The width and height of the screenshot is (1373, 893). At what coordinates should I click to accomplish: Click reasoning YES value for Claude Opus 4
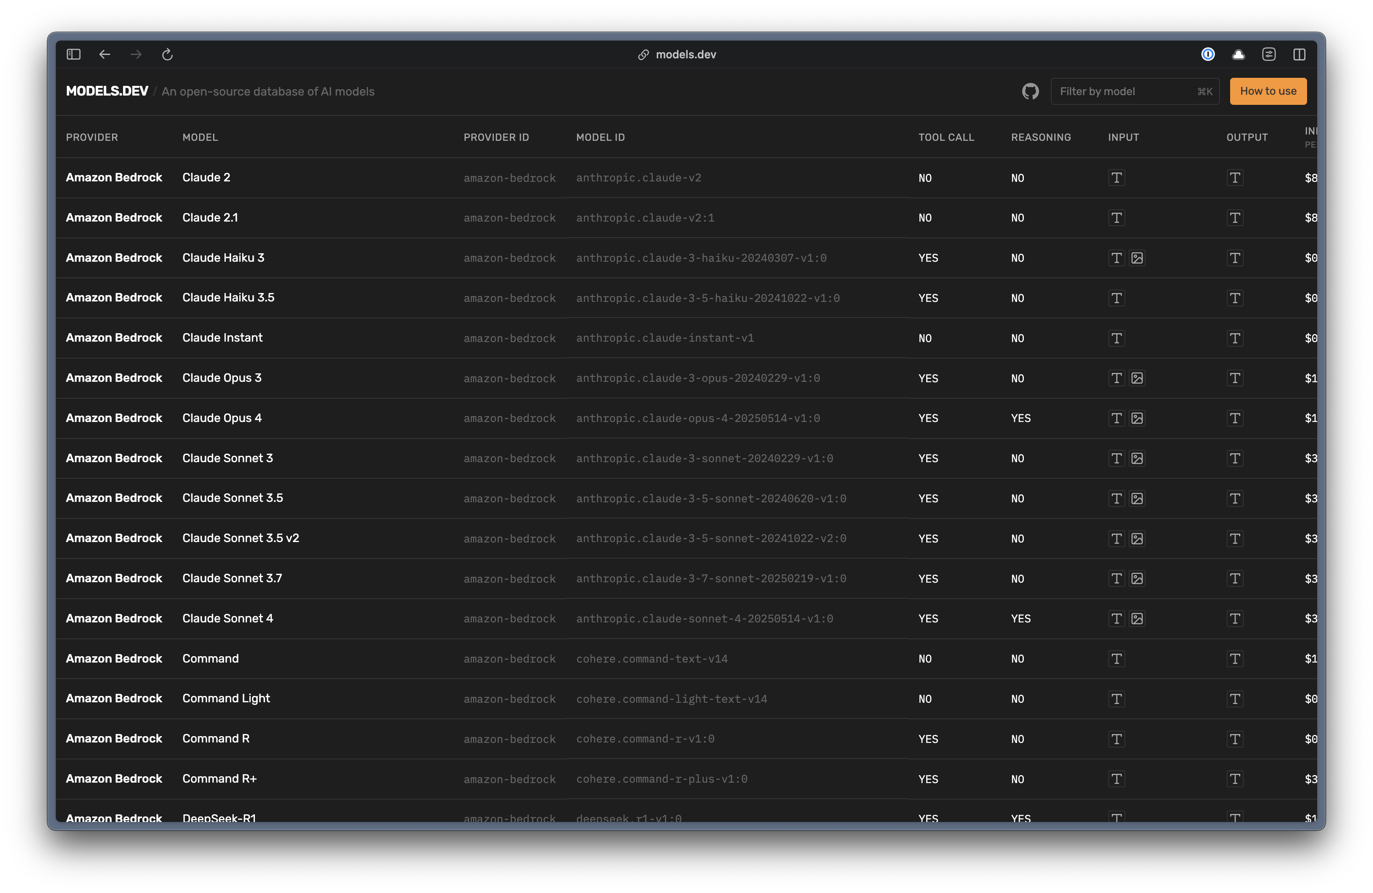tap(1020, 418)
